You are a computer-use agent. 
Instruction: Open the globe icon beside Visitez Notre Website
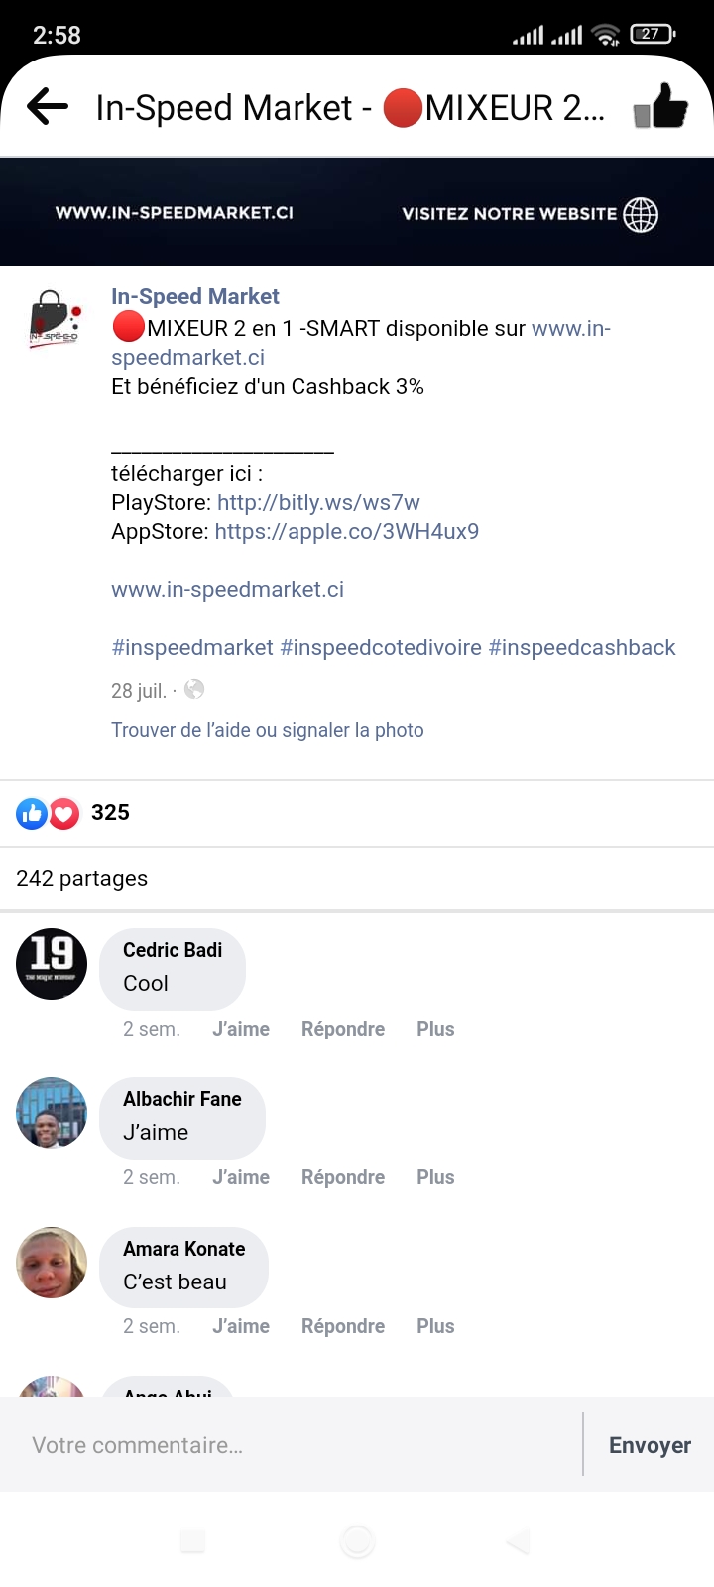(641, 214)
